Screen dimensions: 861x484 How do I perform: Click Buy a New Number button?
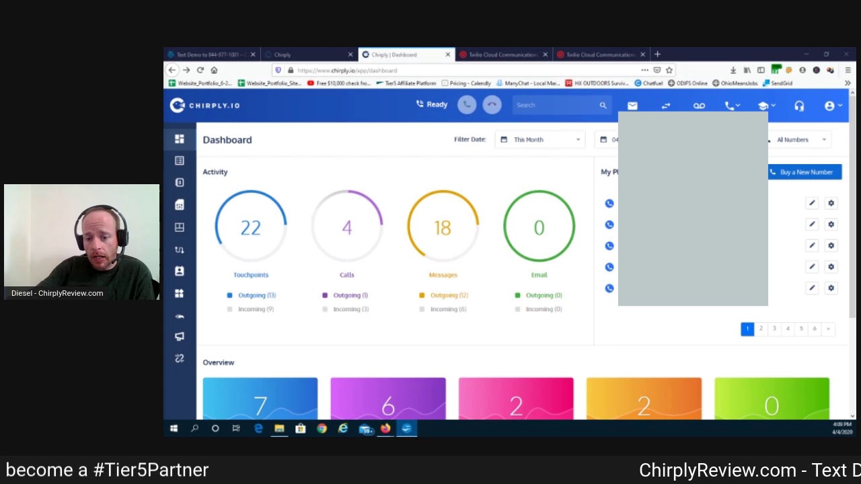tap(804, 172)
